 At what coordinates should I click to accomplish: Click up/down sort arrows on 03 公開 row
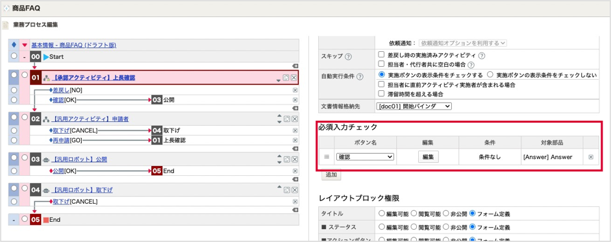[x=279, y=159]
